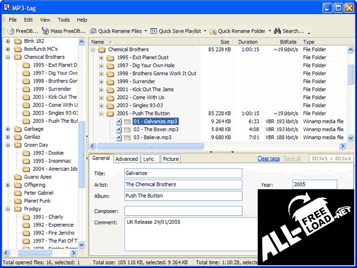Toggle the ID3v1 + ID3v2 tag mode button
The height and width of the screenshot is (268, 357).
tap(330, 159)
